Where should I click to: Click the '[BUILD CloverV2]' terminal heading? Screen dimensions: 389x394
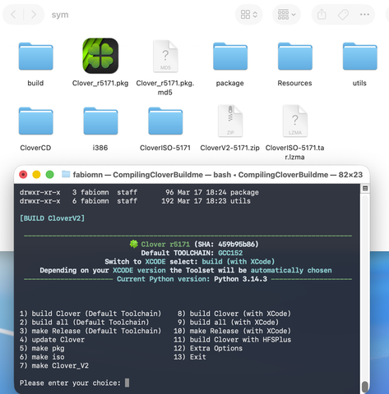tap(52, 218)
